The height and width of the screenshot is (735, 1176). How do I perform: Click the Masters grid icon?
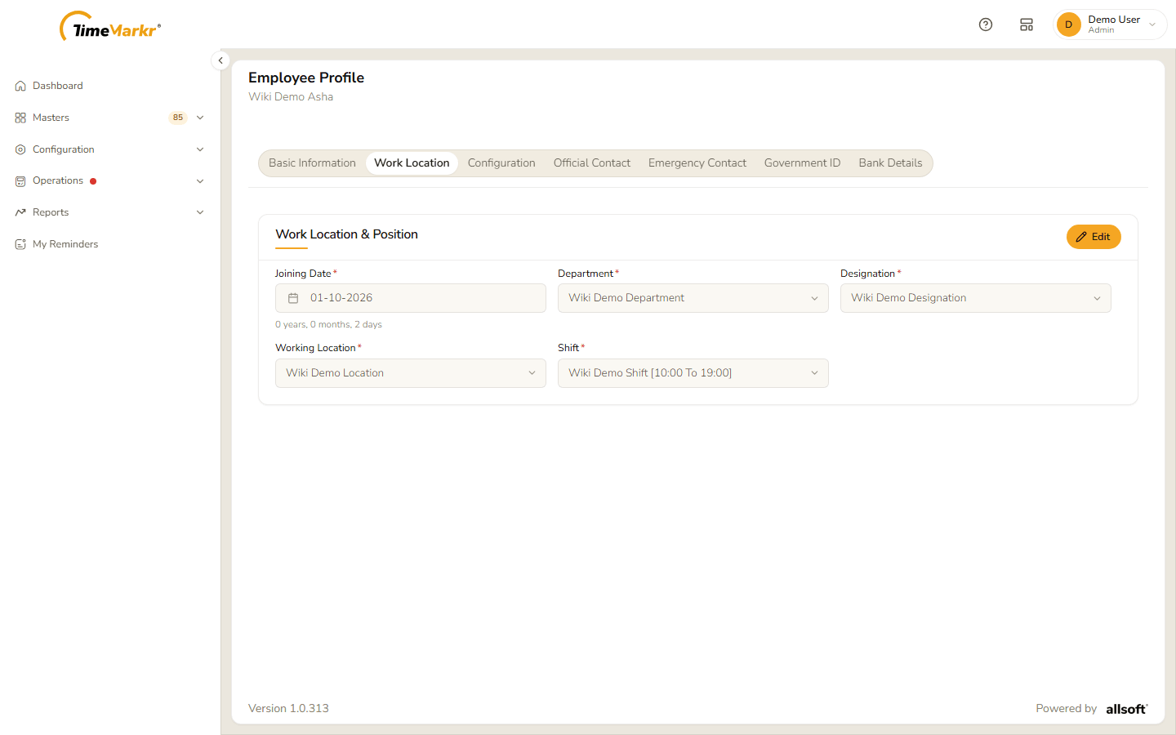pyautogui.click(x=20, y=118)
